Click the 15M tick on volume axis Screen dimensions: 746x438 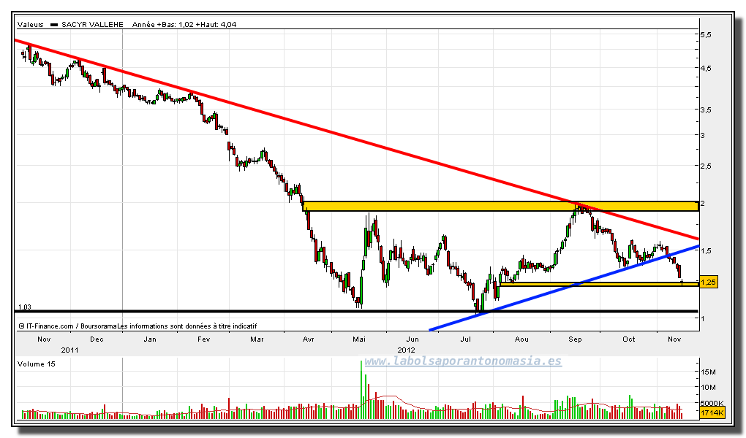tap(708, 372)
